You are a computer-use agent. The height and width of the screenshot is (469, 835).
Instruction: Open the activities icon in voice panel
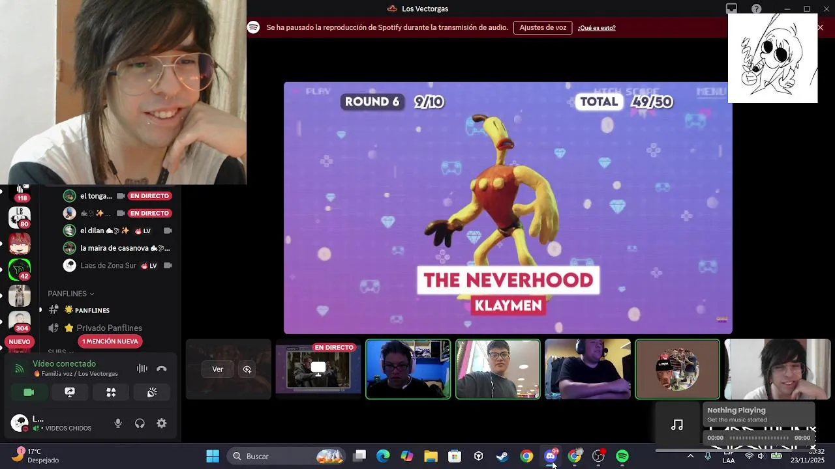point(111,392)
